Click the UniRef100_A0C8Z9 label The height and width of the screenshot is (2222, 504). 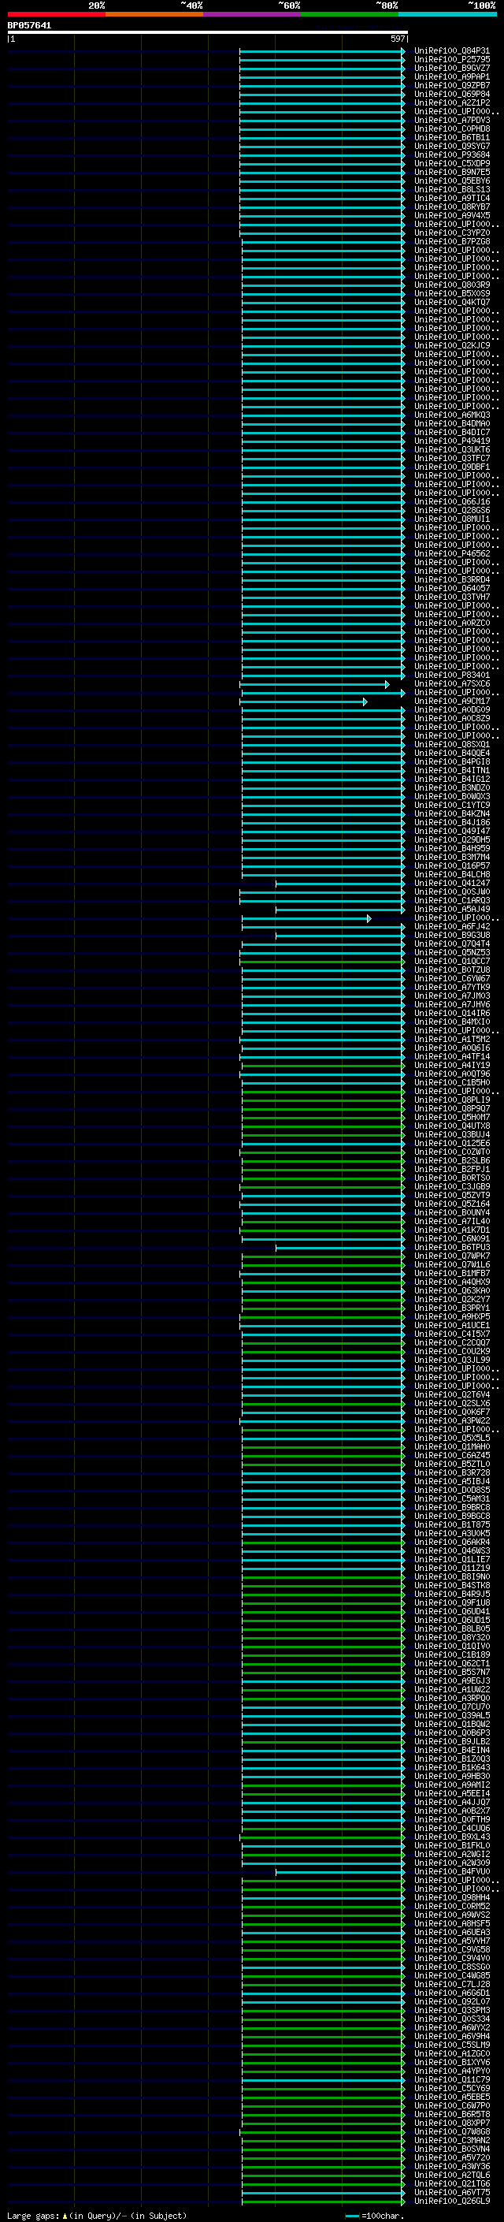[451, 719]
